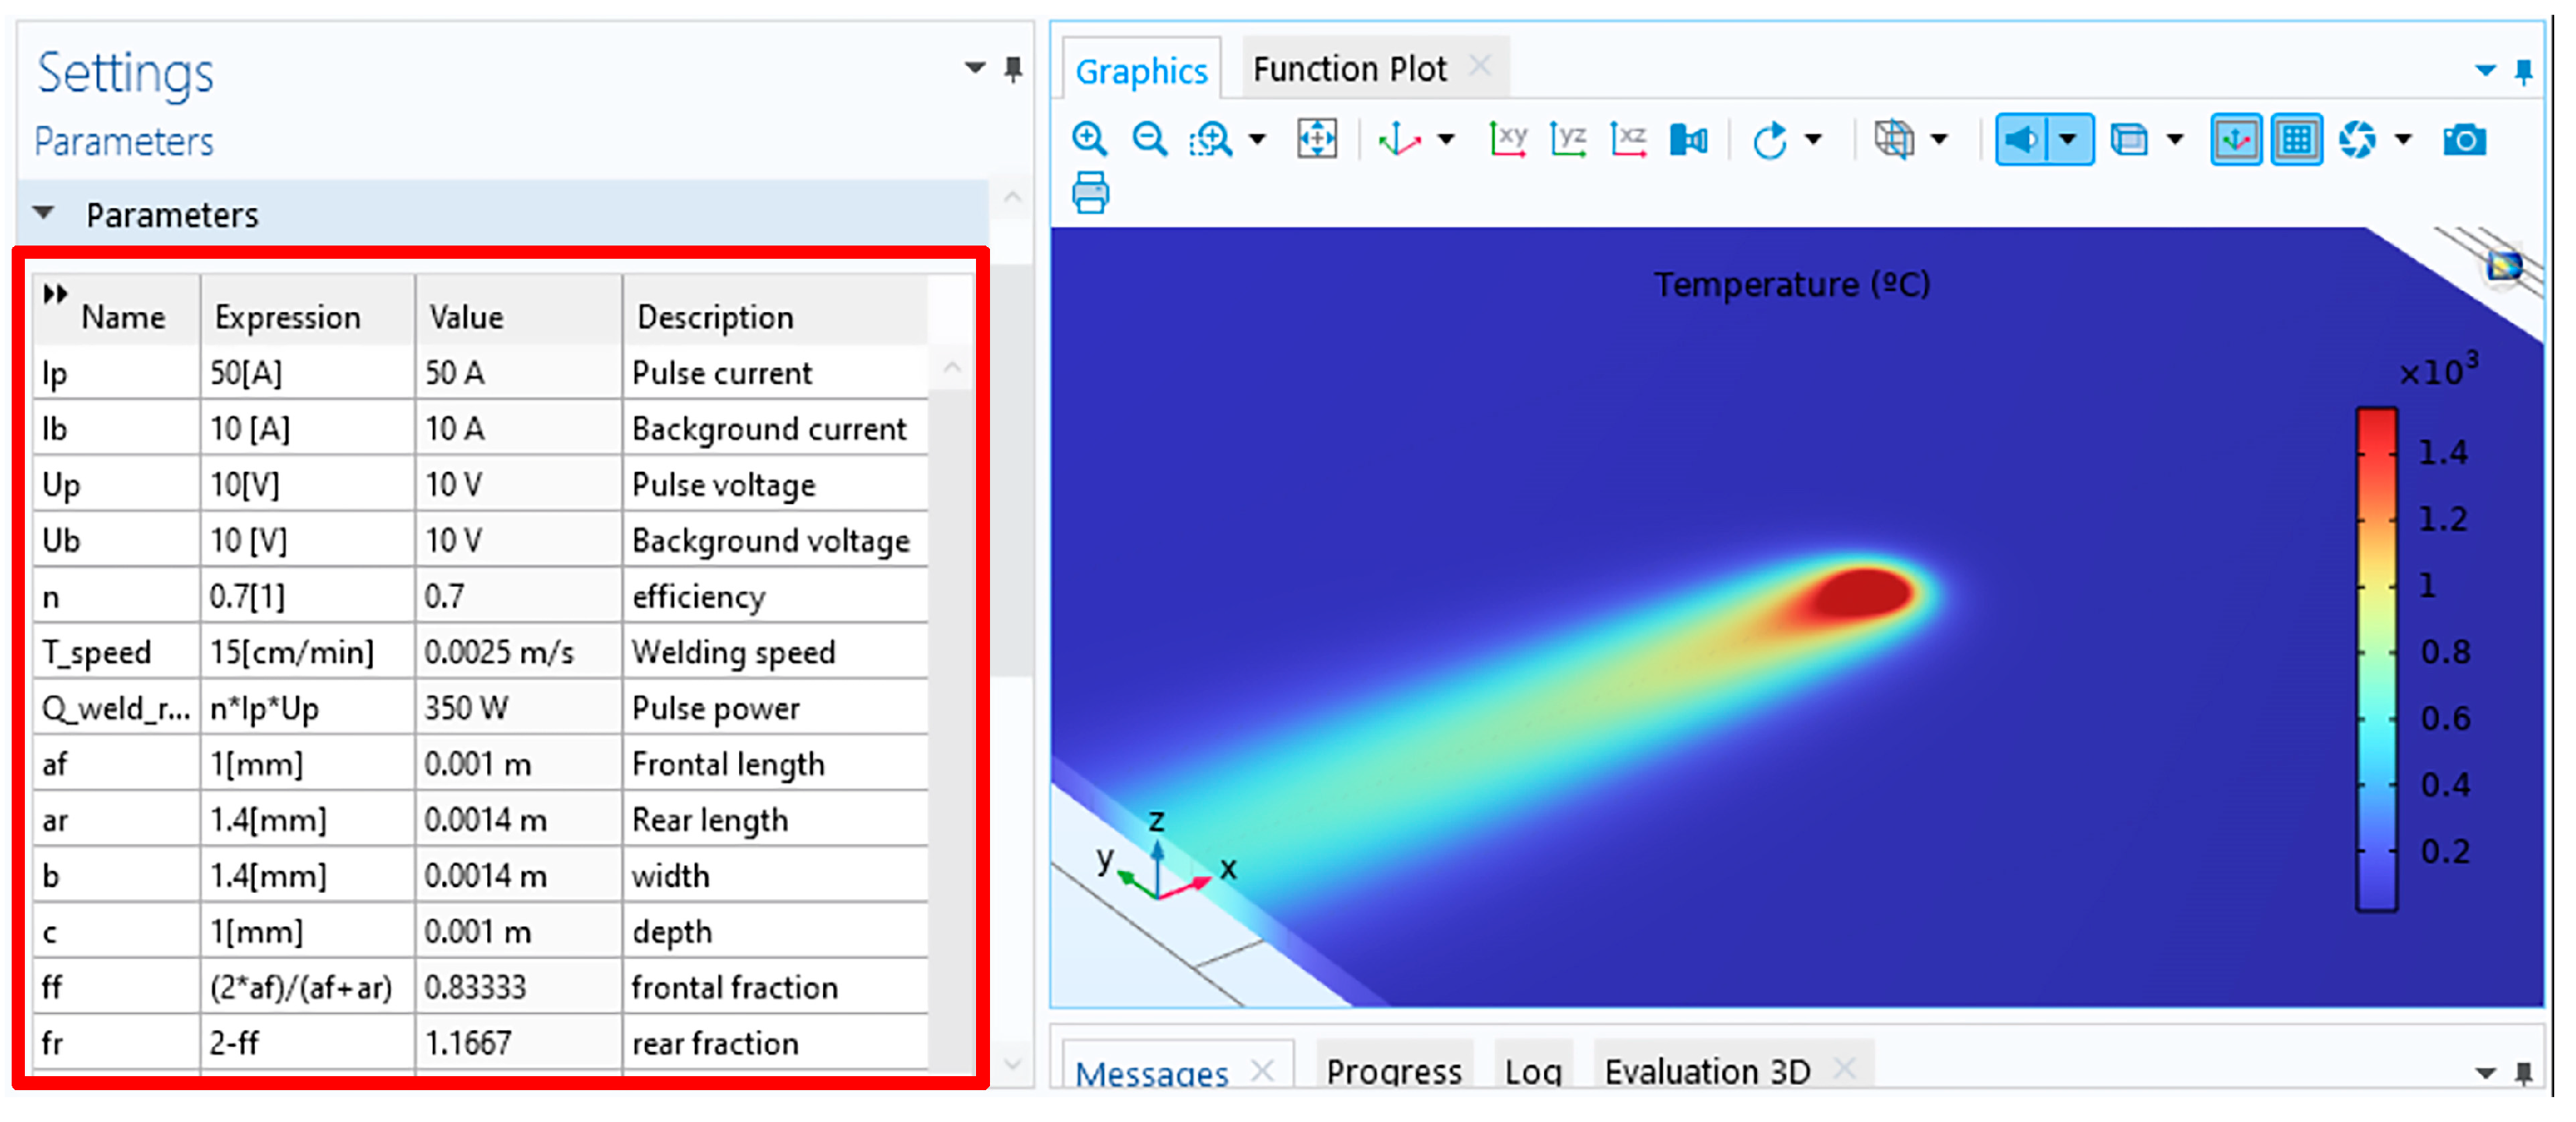Switch to the XZ plane view
The width and height of the screenshot is (2576, 1122).
(x=1628, y=139)
